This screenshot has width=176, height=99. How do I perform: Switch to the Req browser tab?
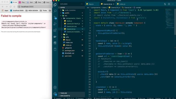(x=38, y=2)
